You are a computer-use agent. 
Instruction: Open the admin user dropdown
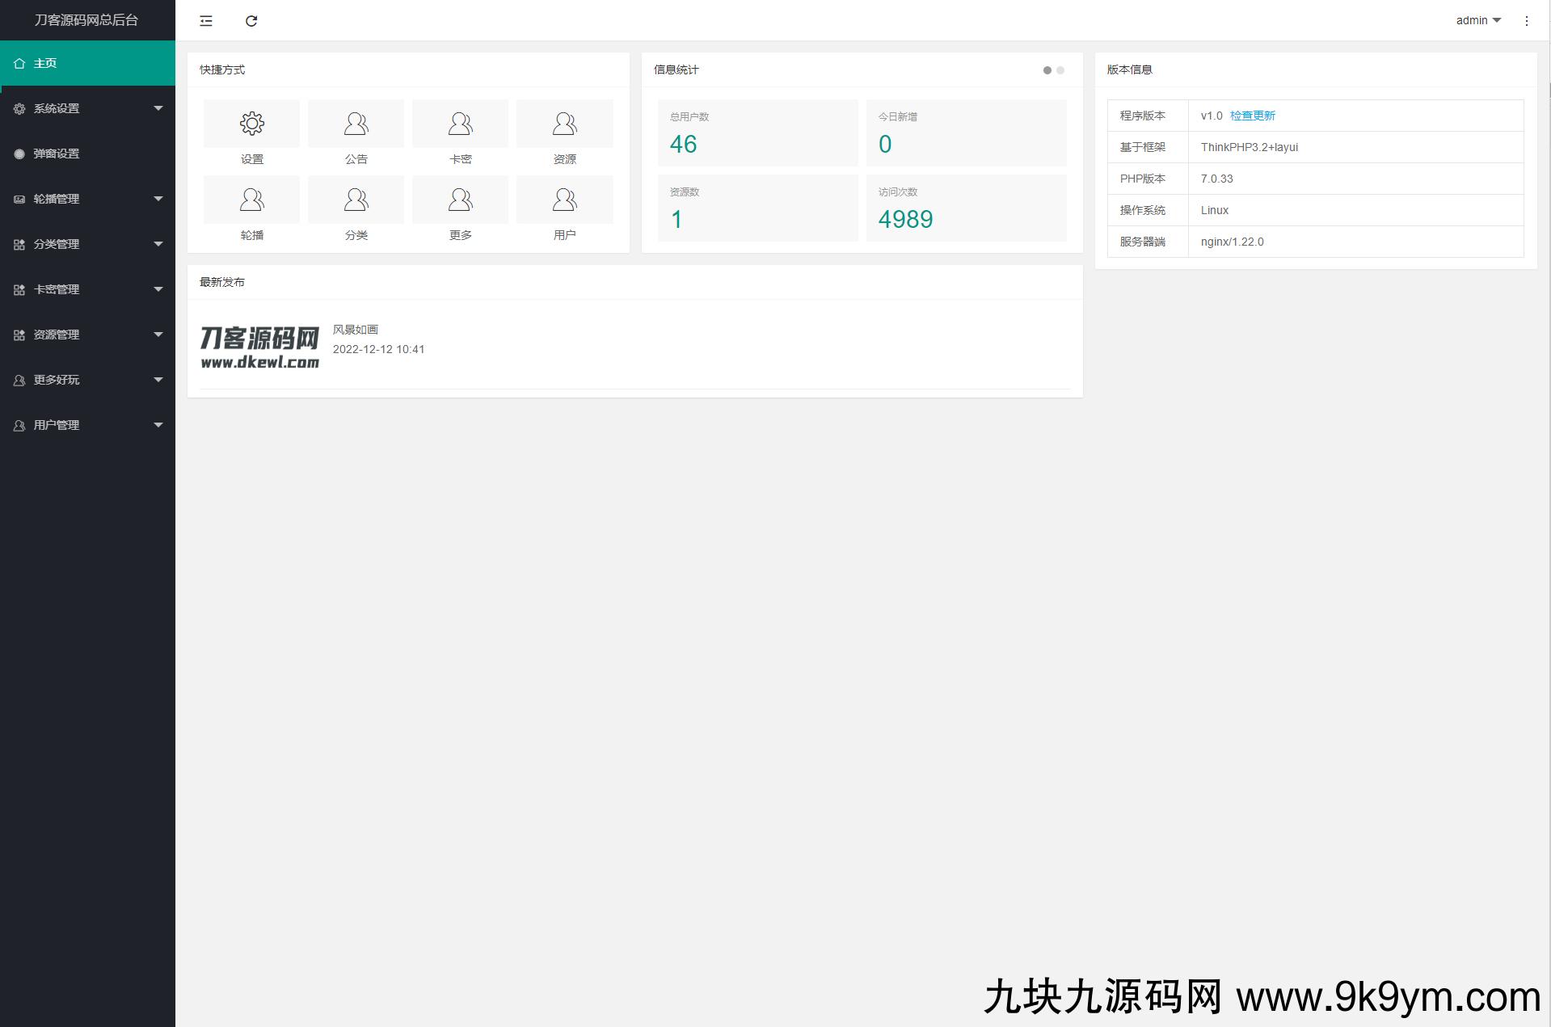1477,21
